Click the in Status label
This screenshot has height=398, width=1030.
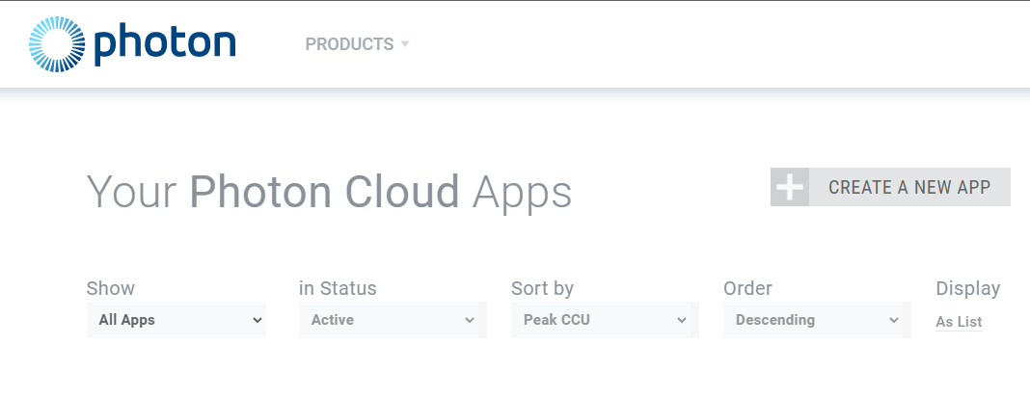pos(338,288)
